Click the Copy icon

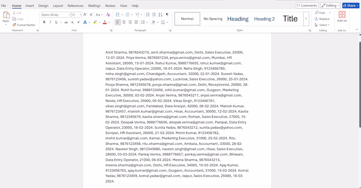click(14, 19)
